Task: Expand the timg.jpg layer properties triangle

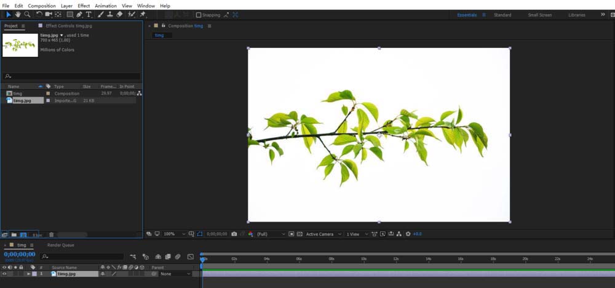Action: pos(28,274)
